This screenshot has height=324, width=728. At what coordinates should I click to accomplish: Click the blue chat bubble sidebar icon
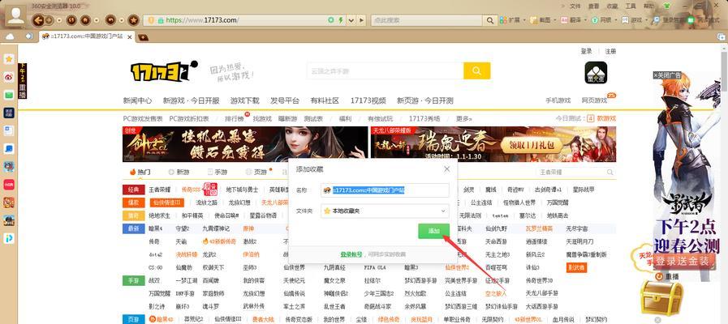tap(9, 149)
